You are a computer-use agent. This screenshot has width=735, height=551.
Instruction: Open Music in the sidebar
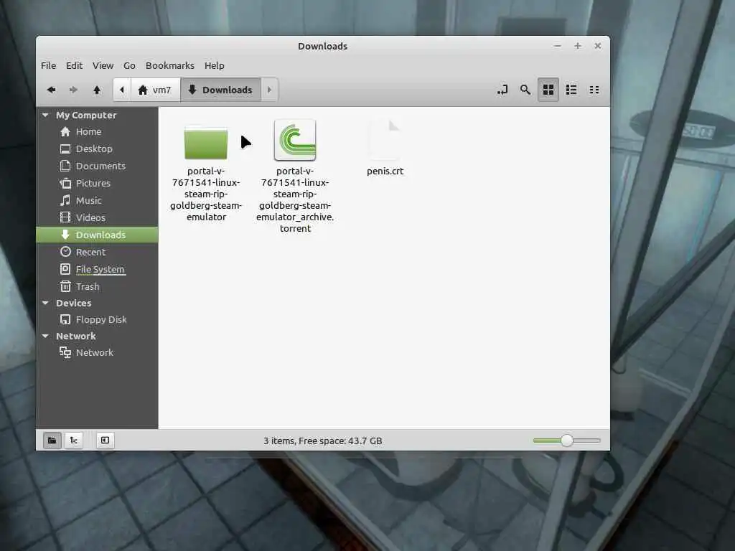click(97, 201)
